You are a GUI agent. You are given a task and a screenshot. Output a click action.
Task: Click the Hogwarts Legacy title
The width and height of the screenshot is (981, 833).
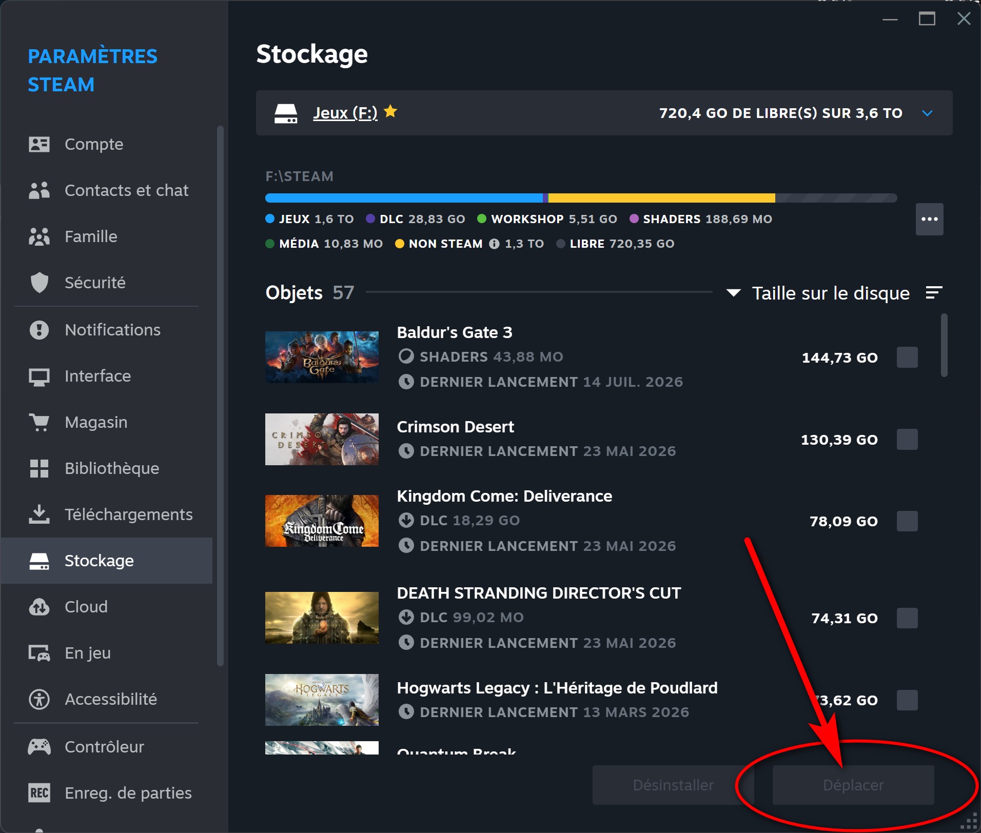pos(557,688)
